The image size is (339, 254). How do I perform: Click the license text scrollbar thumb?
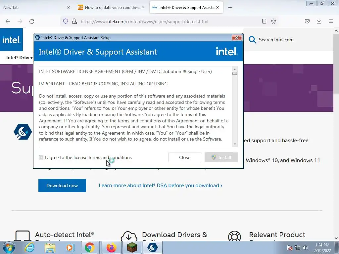point(235,73)
